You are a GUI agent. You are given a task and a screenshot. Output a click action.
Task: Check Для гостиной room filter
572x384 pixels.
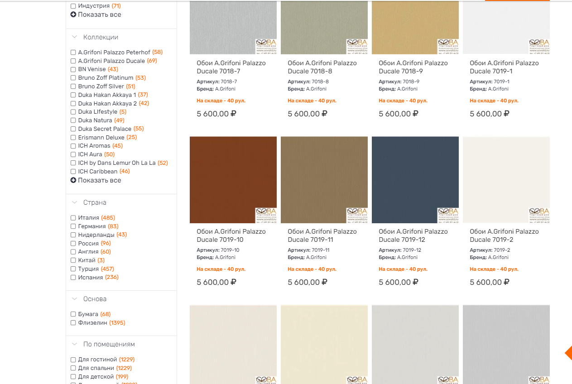(73, 360)
